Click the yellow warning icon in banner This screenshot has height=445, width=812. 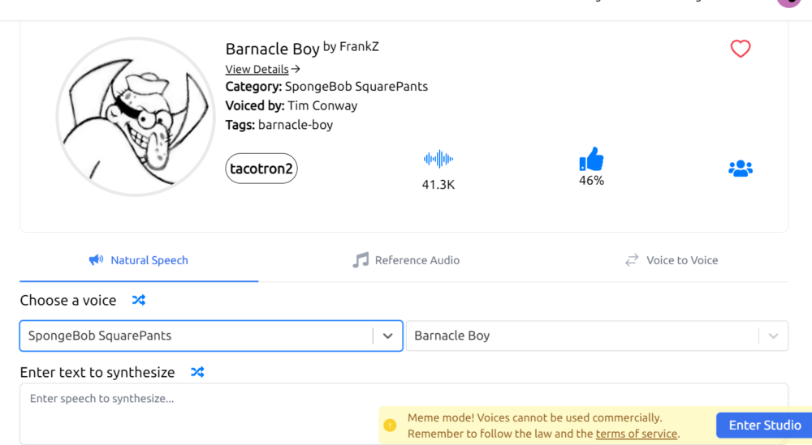coord(390,426)
